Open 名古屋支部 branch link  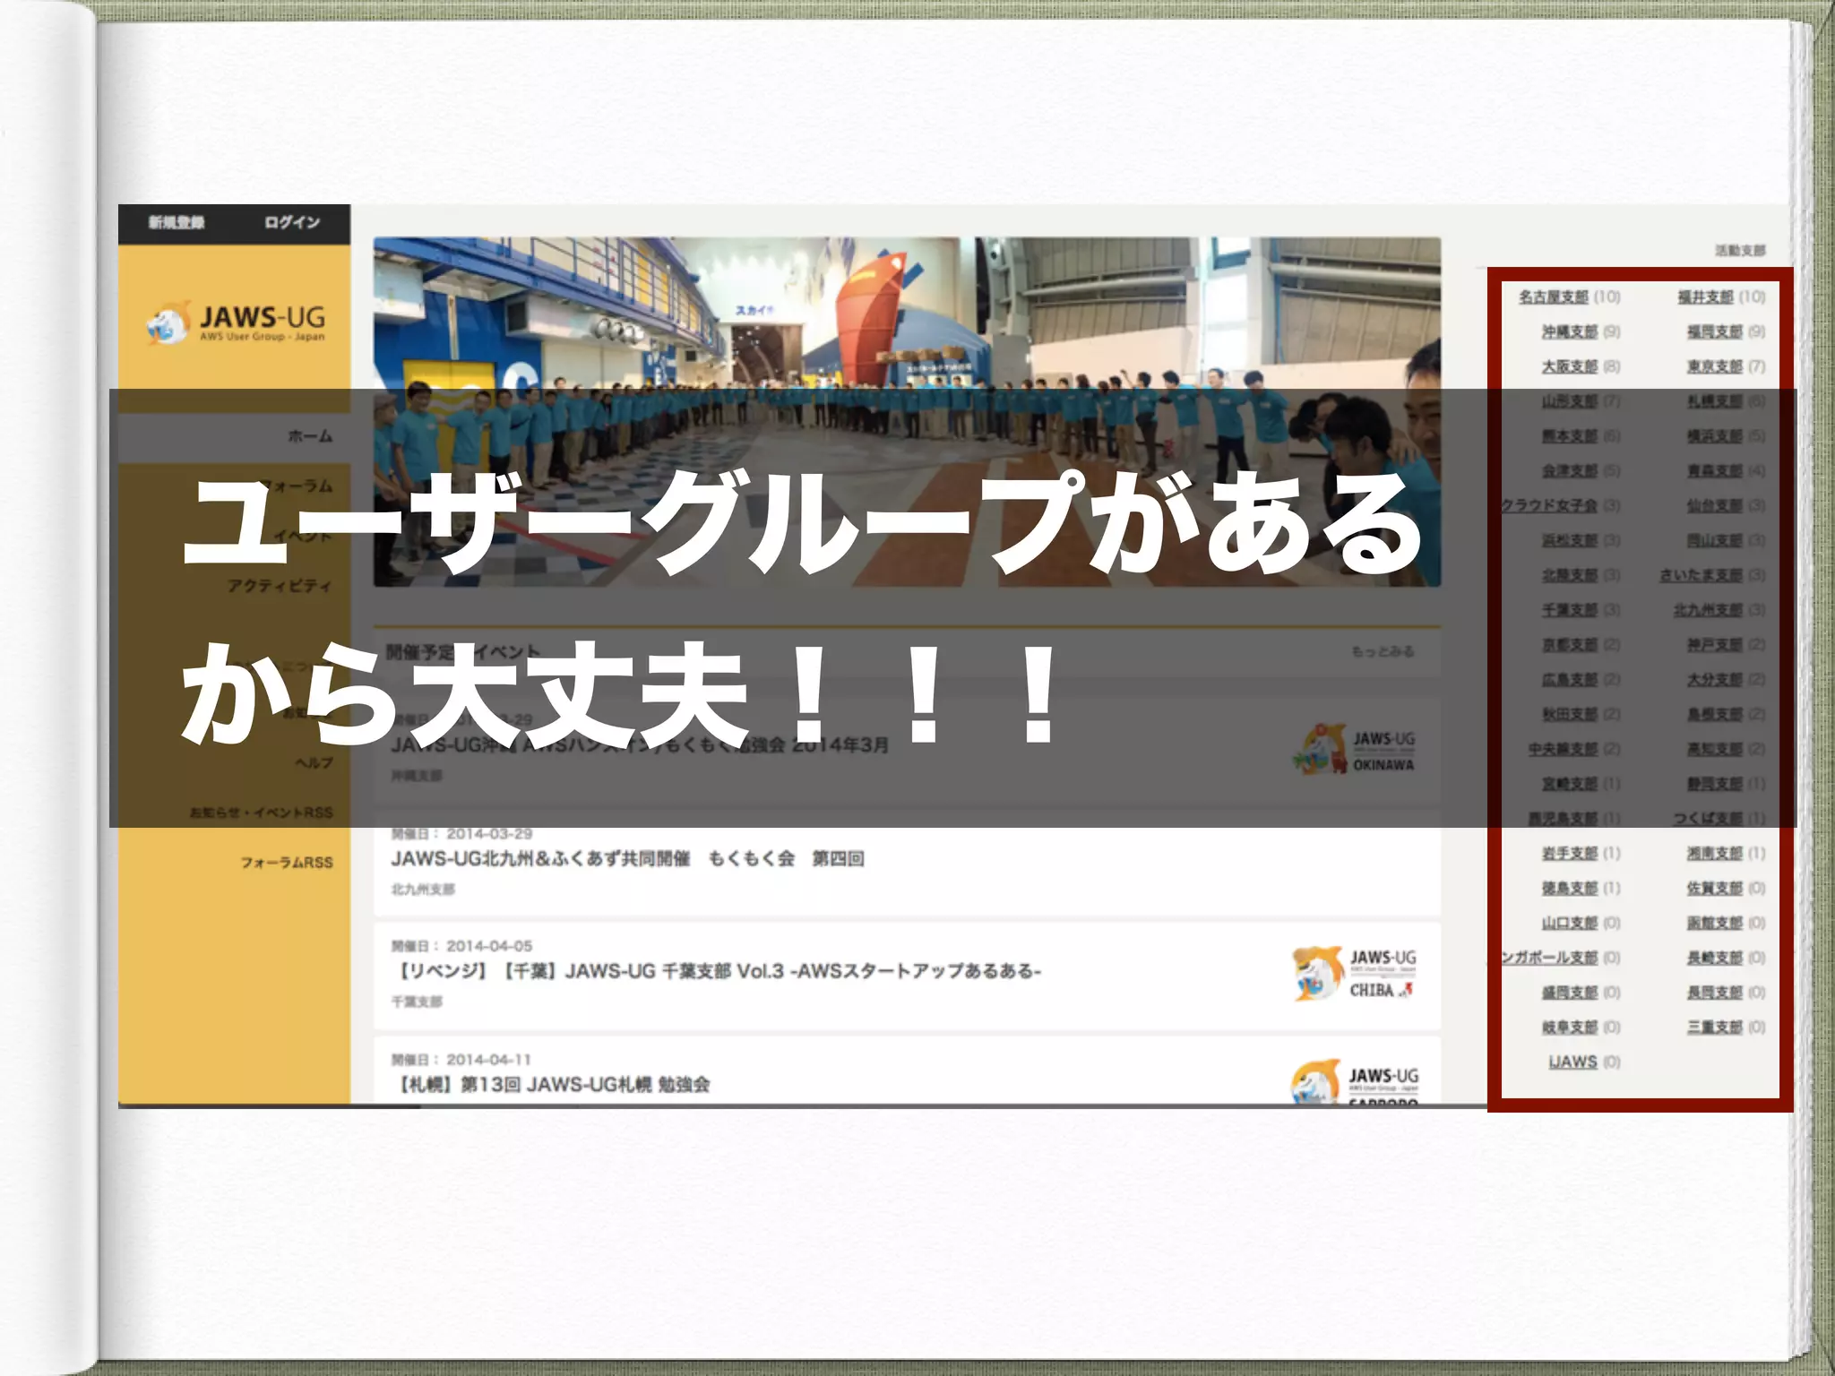pos(1554,297)
